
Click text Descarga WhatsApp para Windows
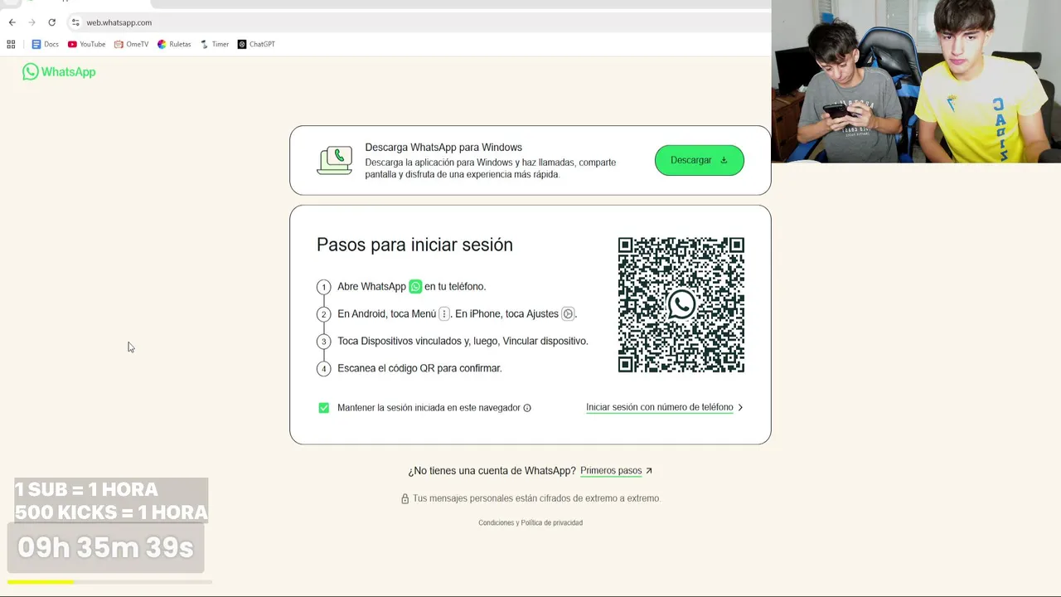coord(443,148)
